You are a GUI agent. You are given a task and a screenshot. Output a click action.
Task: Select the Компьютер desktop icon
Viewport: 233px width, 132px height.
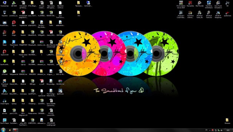4,4
